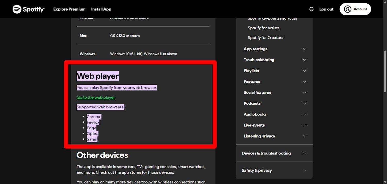Expand the Listening privacy section
The height and width of the screenshot is (184, 387).
(x=259, y=136)
